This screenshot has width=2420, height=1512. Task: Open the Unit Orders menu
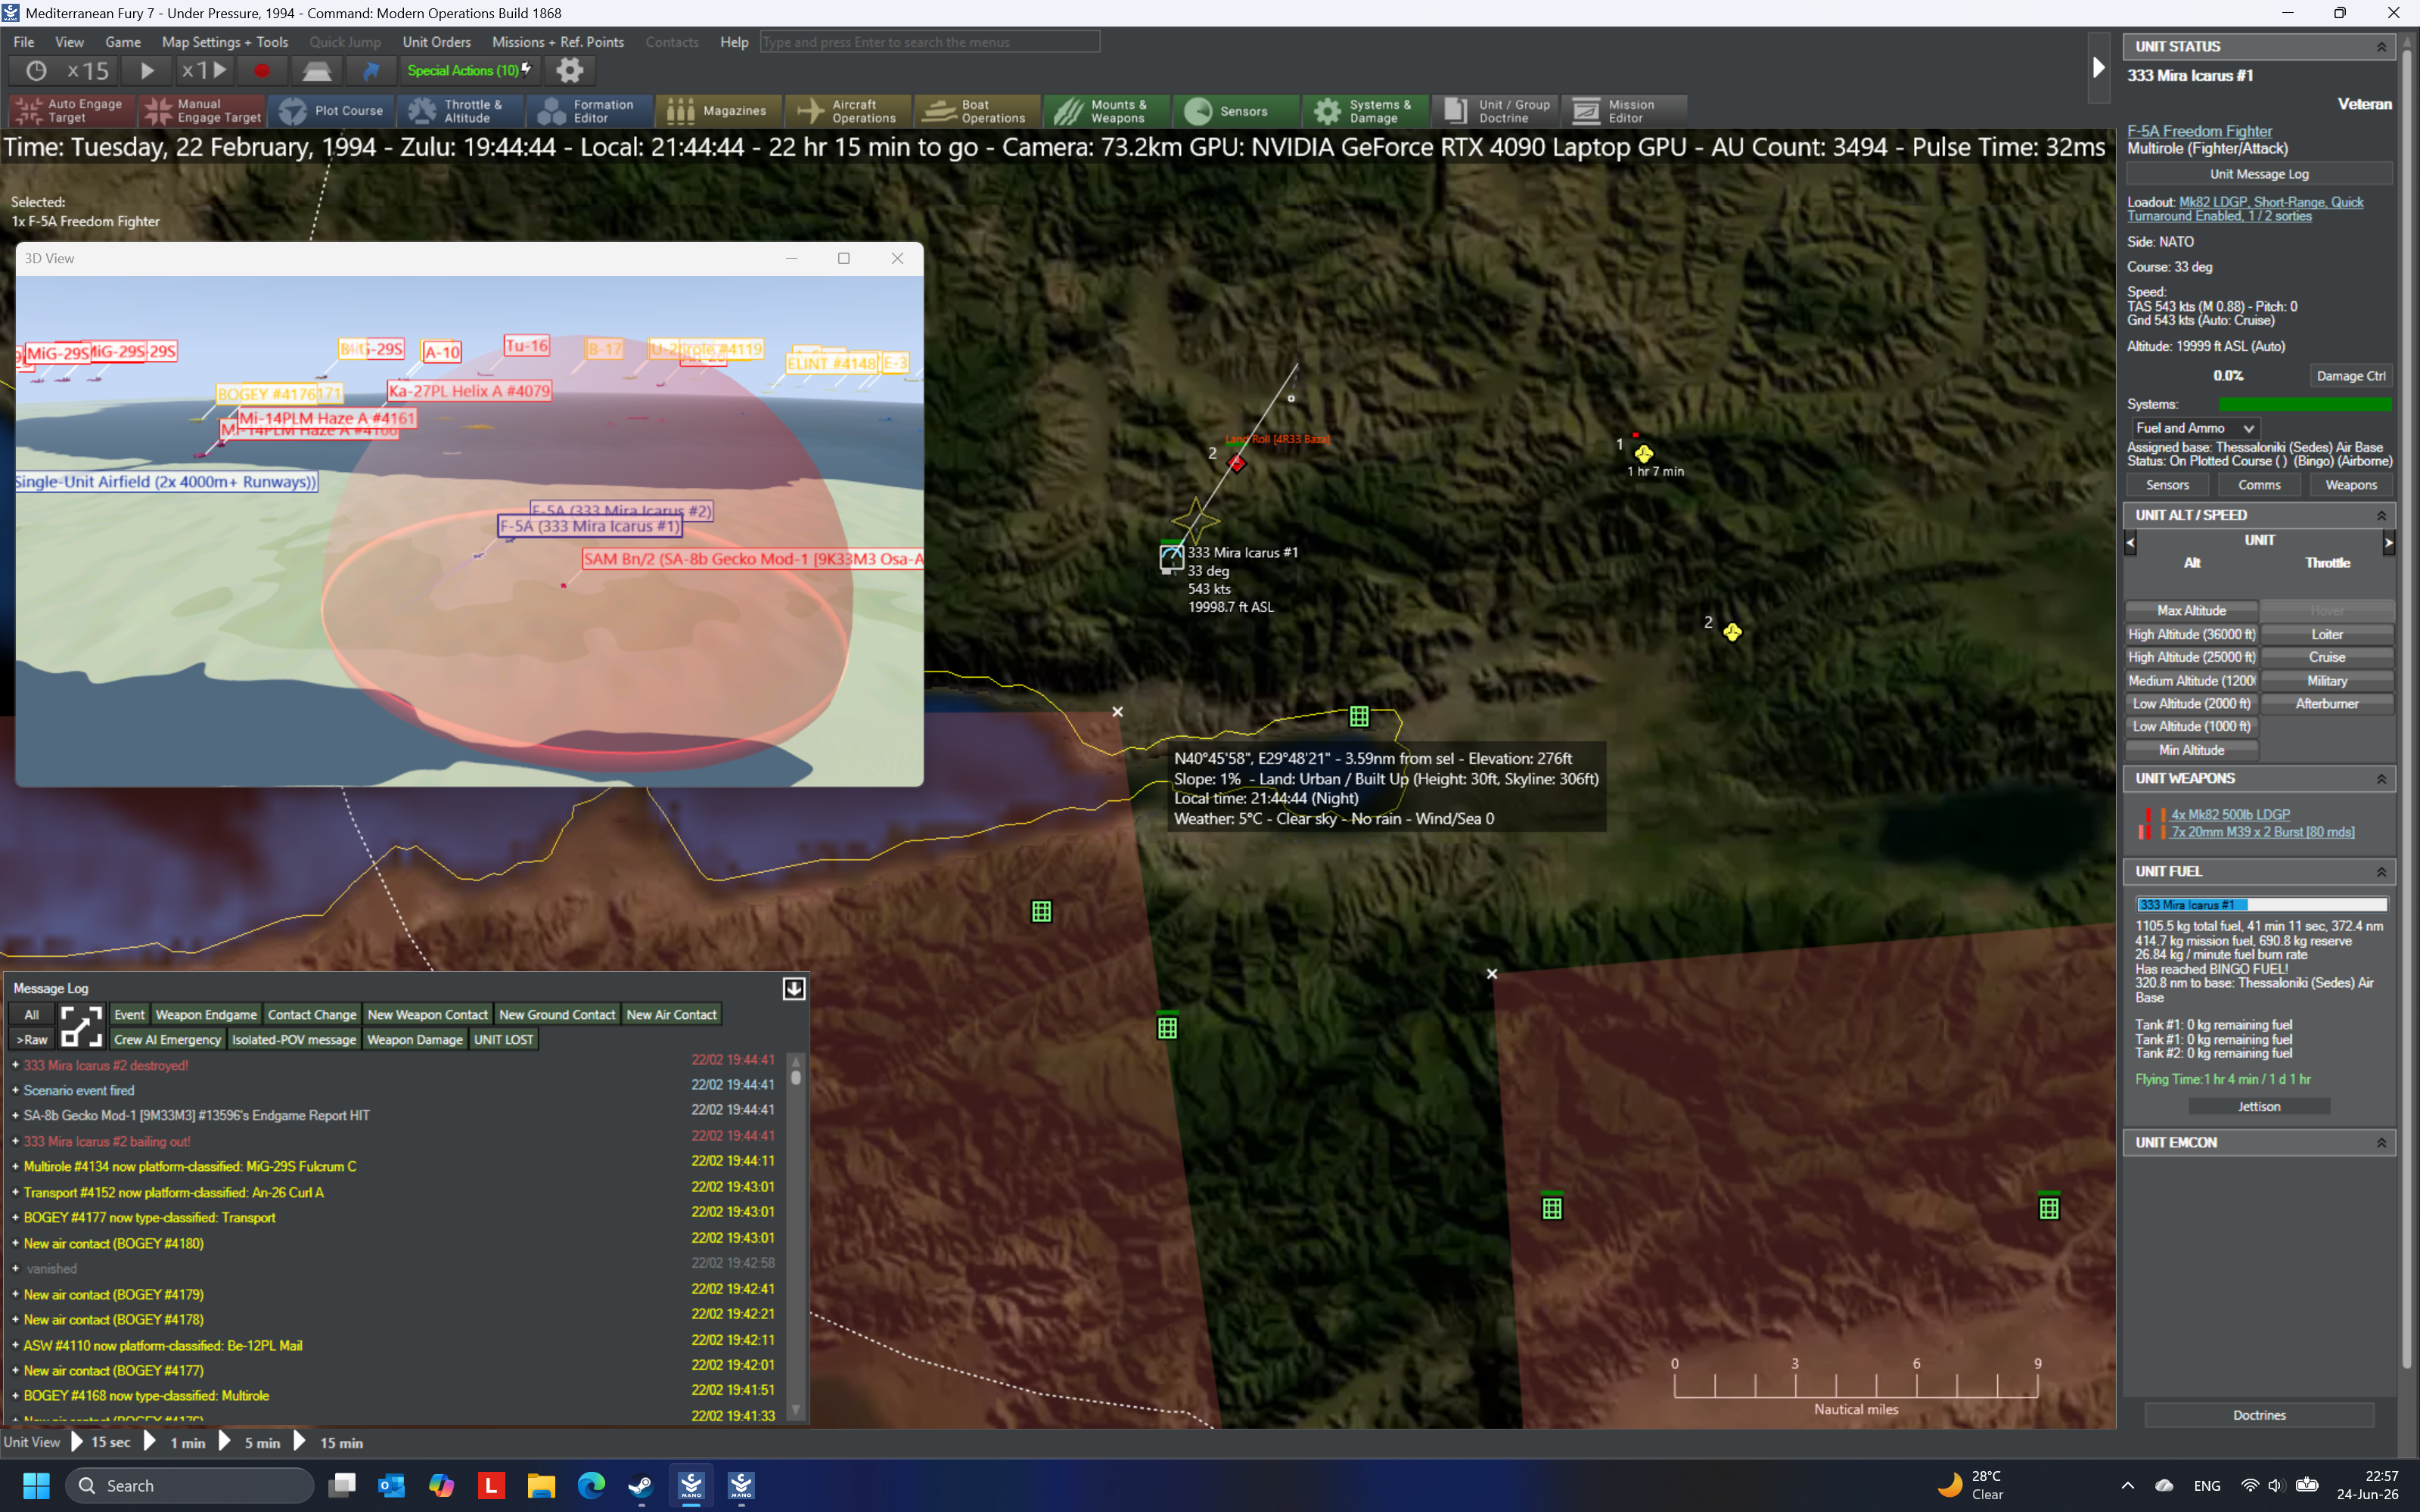click(436, 42)
